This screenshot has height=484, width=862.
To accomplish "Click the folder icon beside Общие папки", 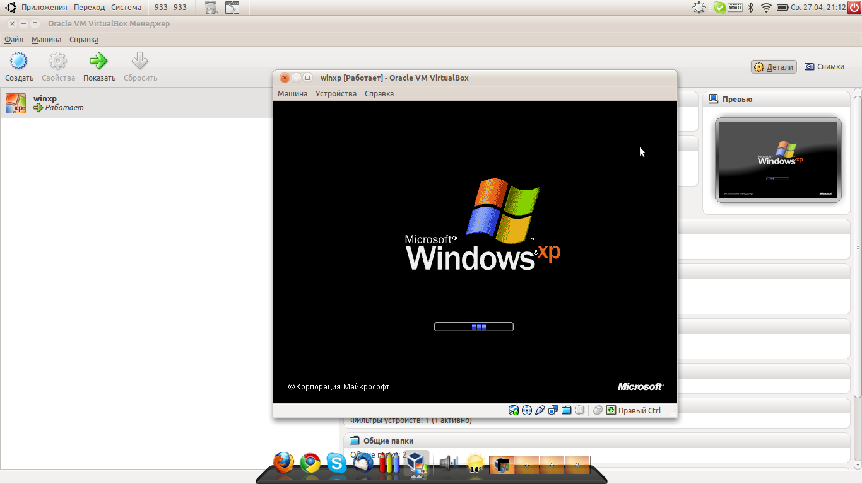I will coord(355,441).
